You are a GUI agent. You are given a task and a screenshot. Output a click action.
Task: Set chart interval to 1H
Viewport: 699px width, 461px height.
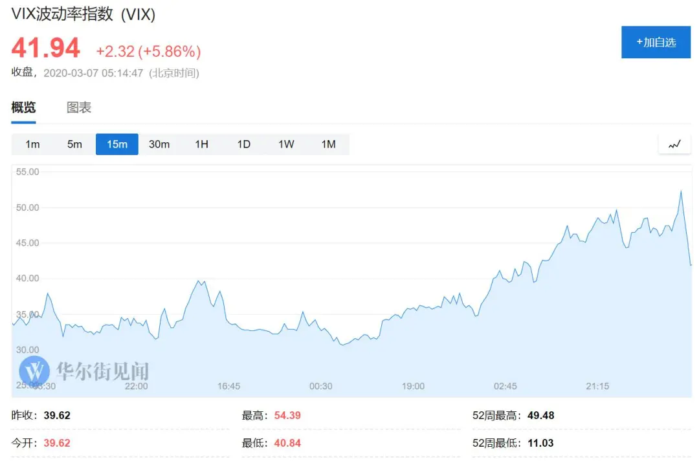pyautogui.click(x=201, y=144)
